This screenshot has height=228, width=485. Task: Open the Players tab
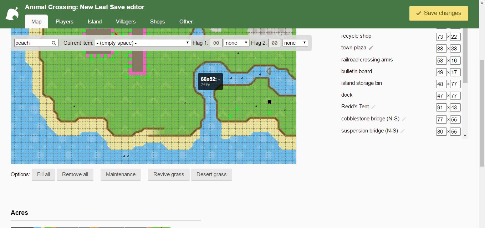pyautogui.click(x=64, y=22)
